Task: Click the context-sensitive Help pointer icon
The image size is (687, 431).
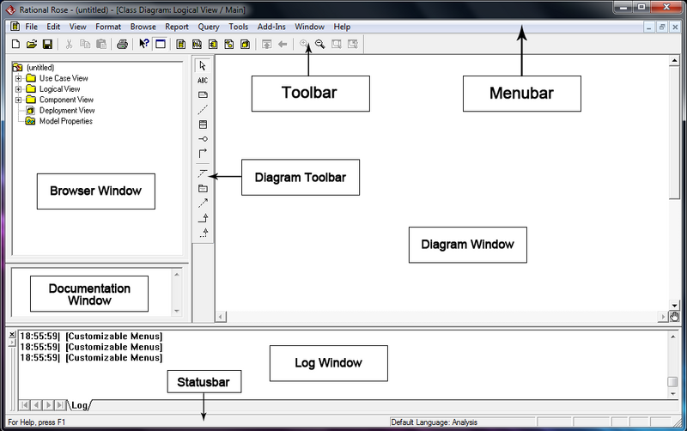Action: click(x=144, y=44)
